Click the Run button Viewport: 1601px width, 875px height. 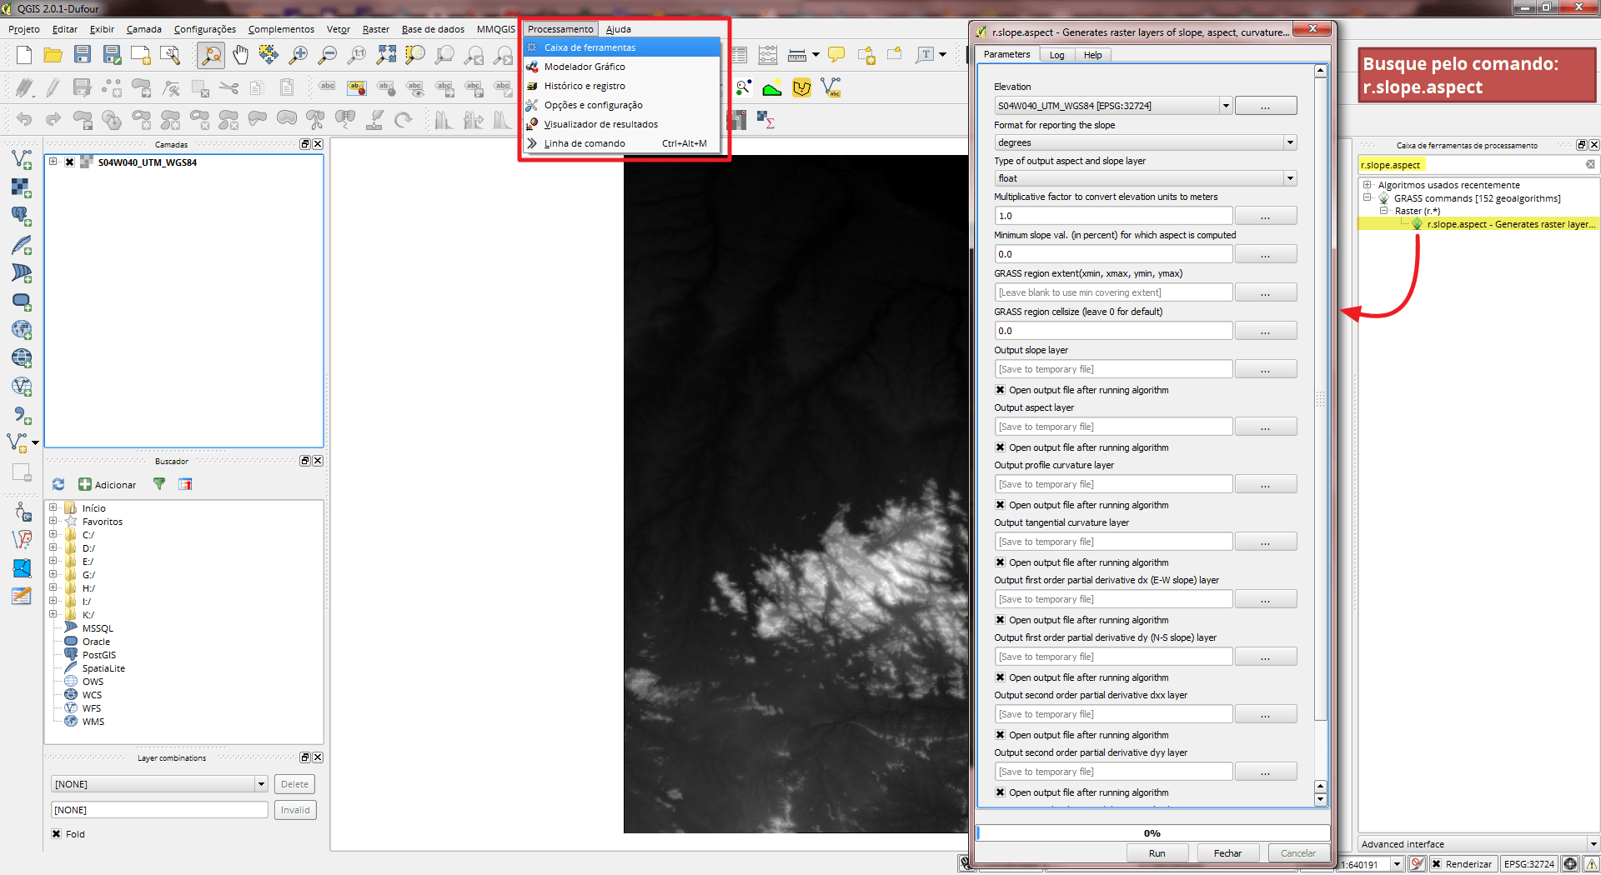(x=1157, y=852)
